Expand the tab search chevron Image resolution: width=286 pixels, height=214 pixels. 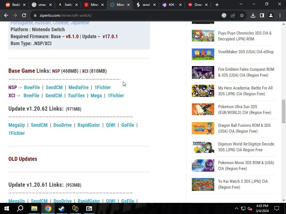[241, 4]
